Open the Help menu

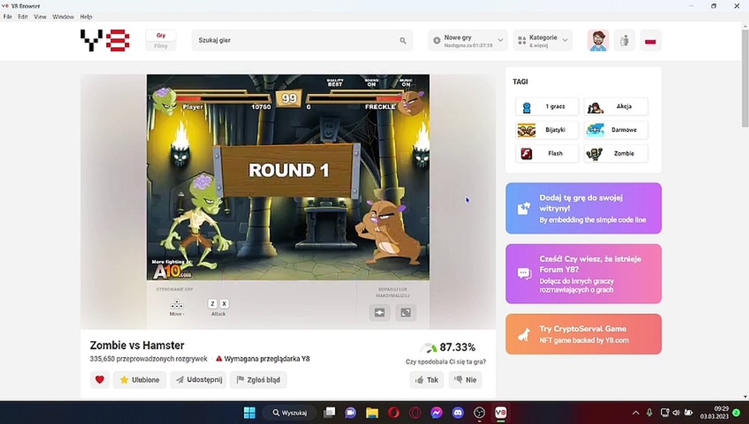[x=86, y=17]
